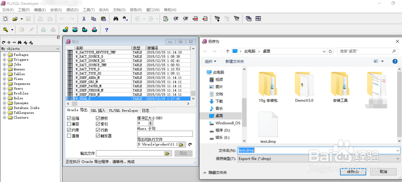This screenshot has height=182, width=402.
Task: Click the Tile windows icon
Action: (x=258, y=19)
